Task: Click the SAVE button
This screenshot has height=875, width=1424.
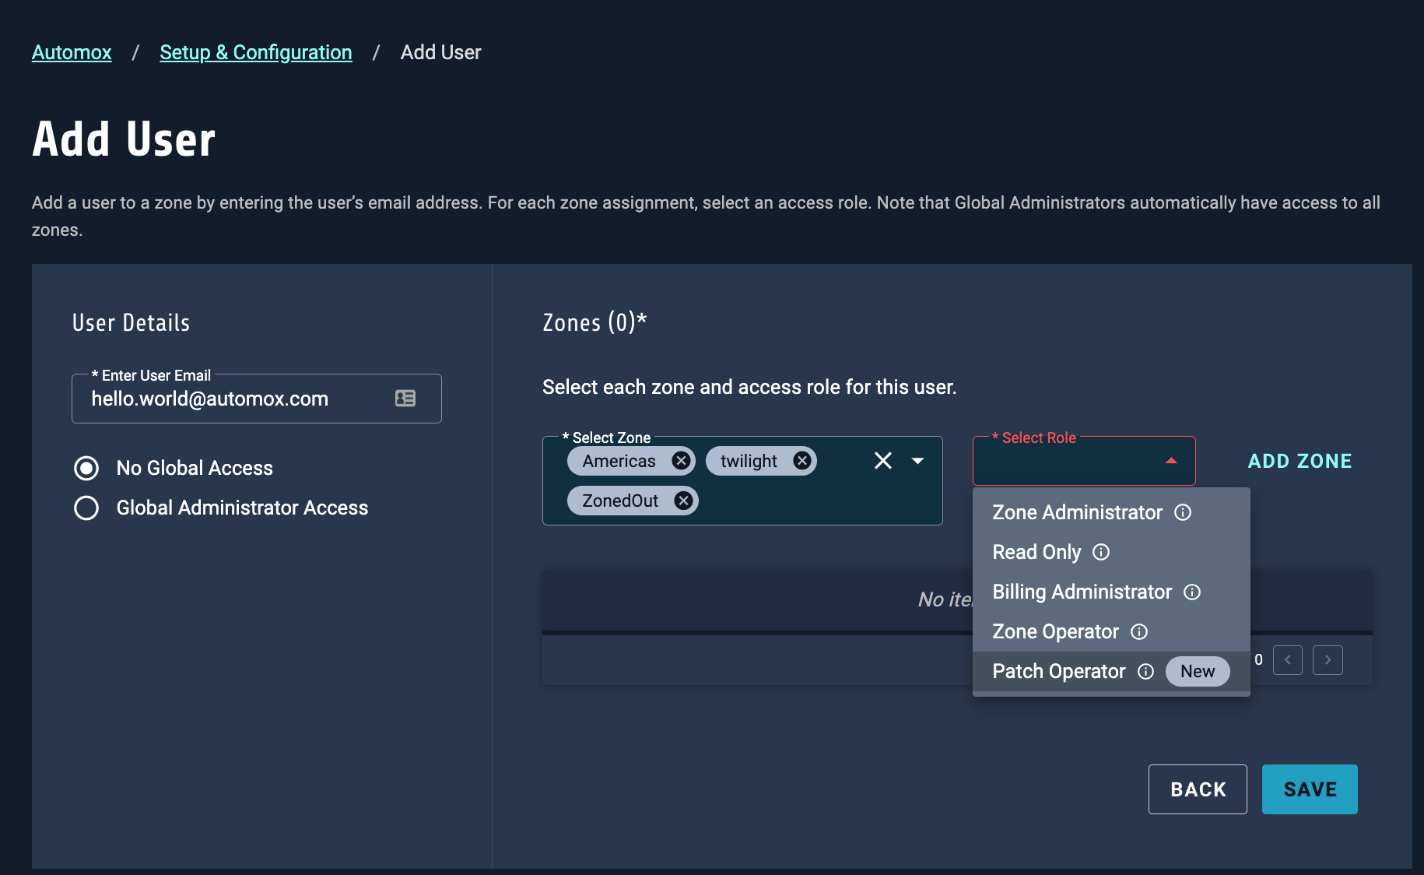Action: 1310,789
